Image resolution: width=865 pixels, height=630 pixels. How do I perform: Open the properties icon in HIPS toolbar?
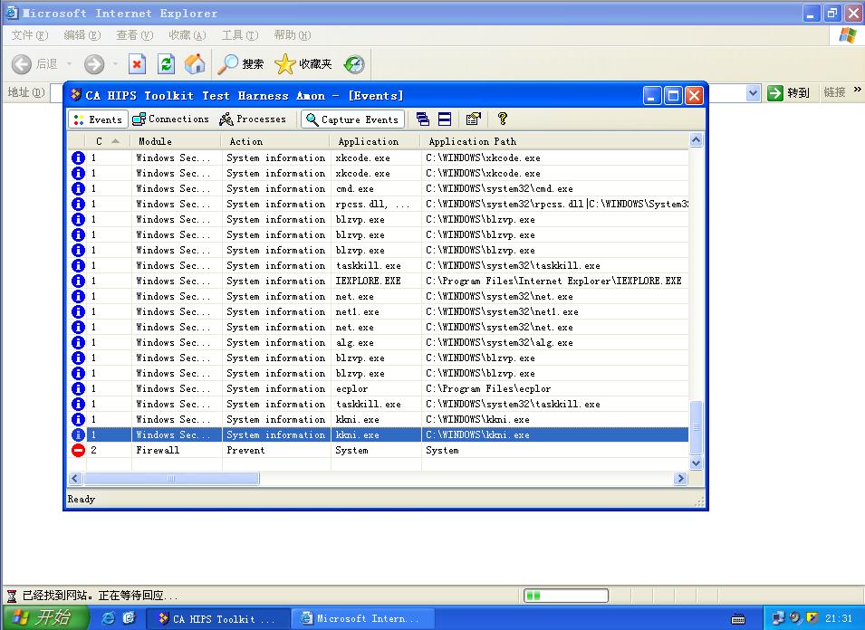click(x=473, y=119)
